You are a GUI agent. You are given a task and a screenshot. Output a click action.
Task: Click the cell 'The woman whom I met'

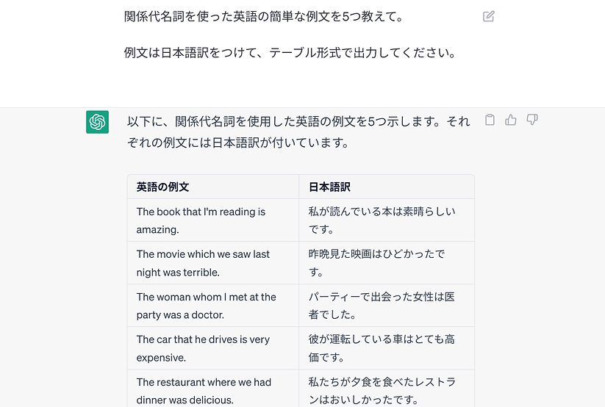213,306
